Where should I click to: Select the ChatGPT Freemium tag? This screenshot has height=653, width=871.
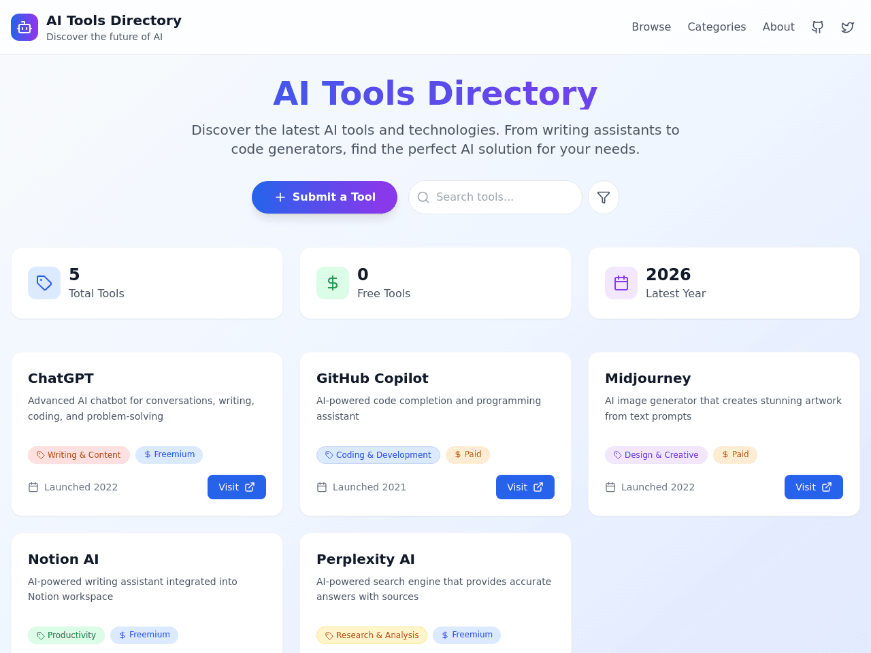pos(169,454)
